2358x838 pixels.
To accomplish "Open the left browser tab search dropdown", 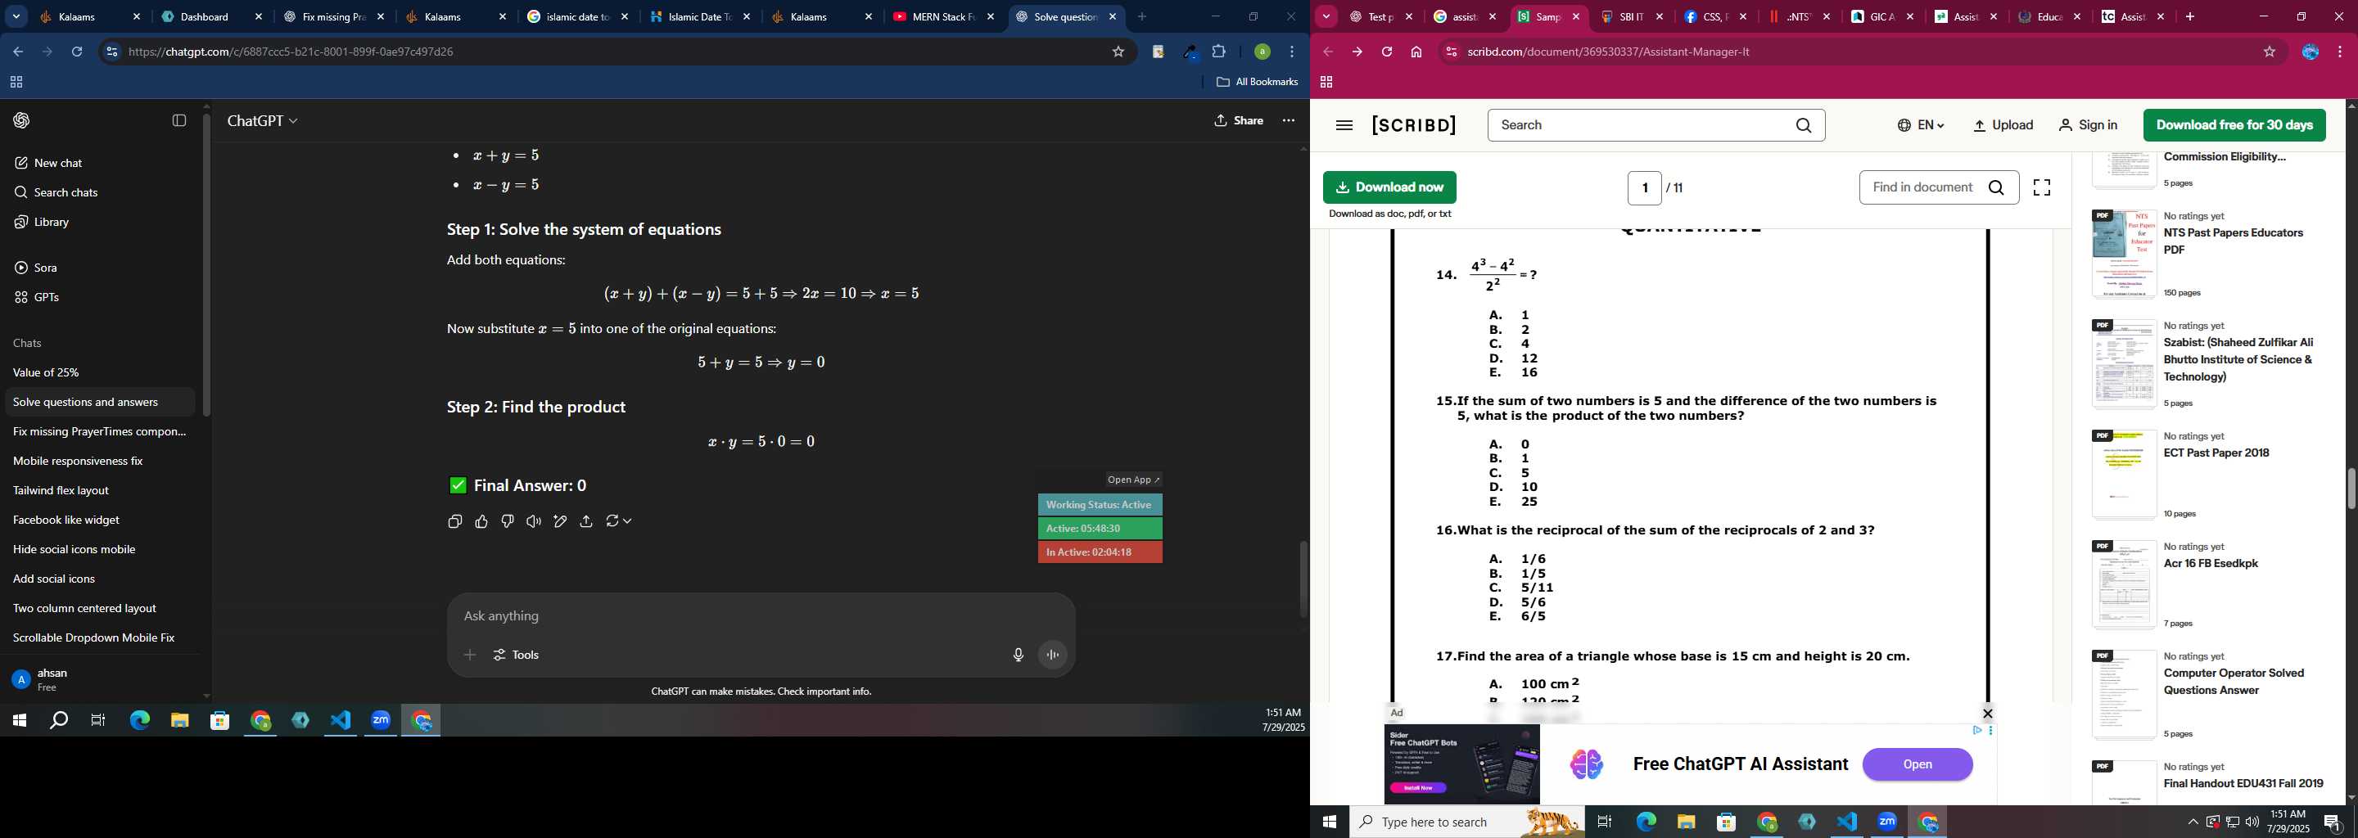I will click(x=16, y=16).
